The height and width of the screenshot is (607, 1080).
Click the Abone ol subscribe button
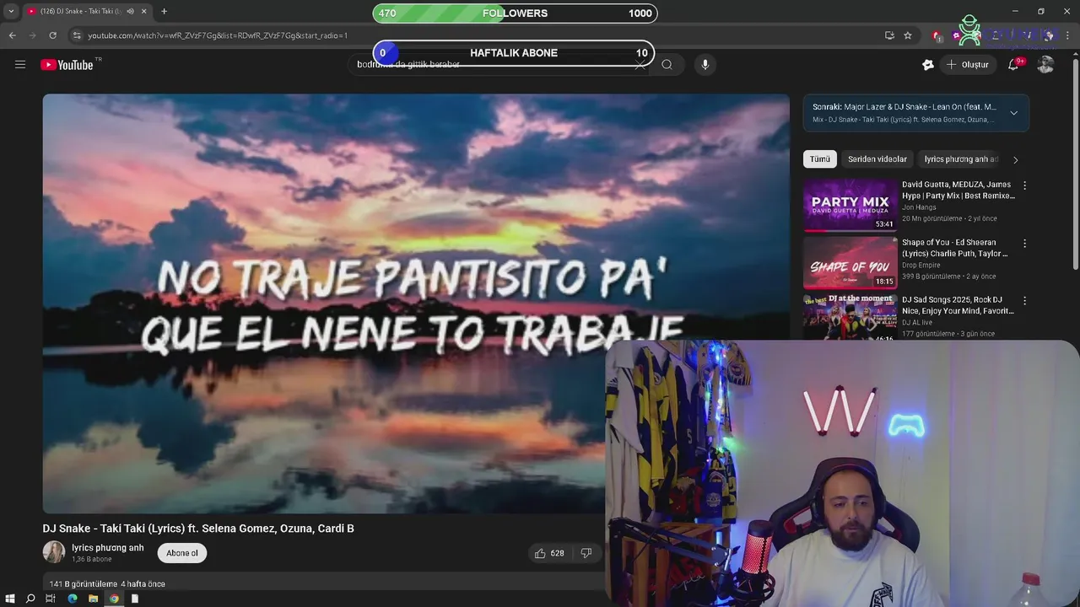(x=182, y=553)
